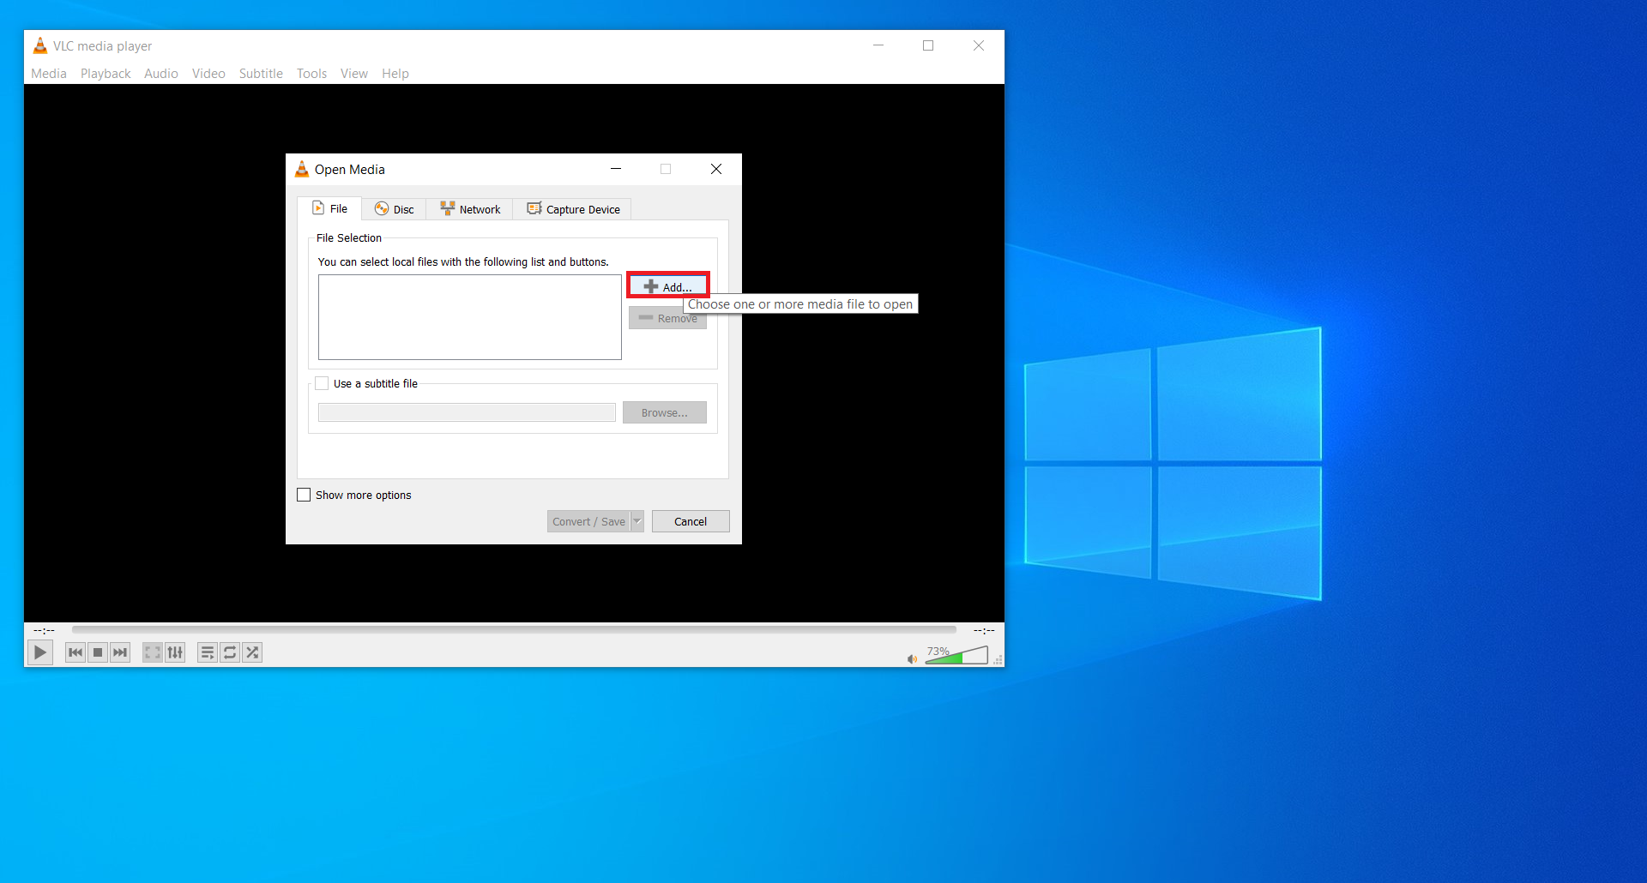1647x883 pixels.
Task: Select the Capture Device tab
Action: click(x=573, y=209)
